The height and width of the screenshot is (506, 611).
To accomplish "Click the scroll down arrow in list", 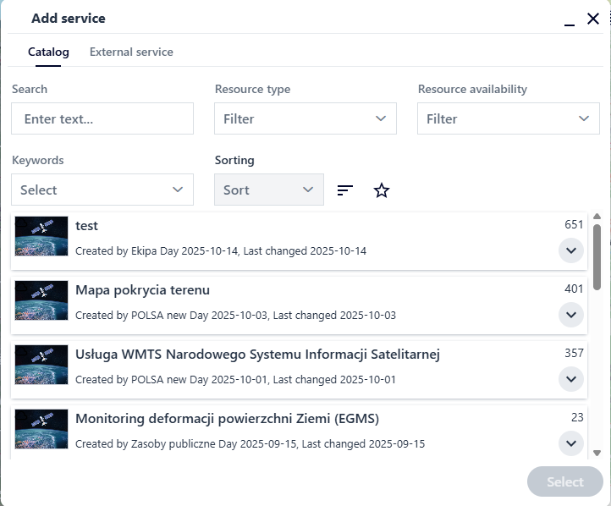I will click(597, 454).
